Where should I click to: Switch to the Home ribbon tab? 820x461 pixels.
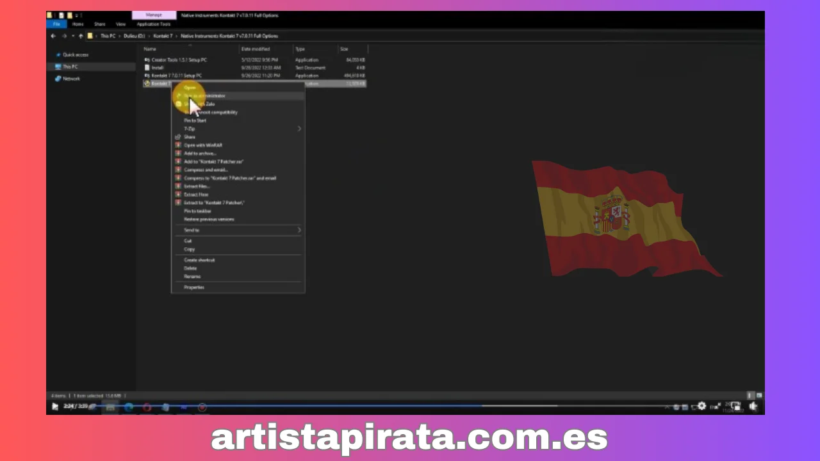click(x=78, y=24)
